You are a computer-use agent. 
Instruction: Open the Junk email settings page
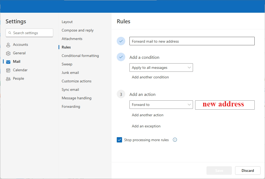[x=70, y=73]
